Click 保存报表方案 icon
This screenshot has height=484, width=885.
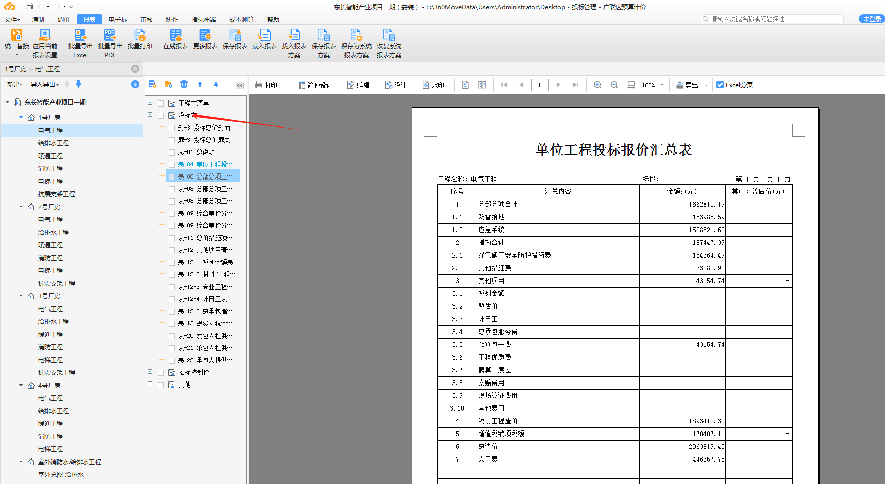click(323, 35)
